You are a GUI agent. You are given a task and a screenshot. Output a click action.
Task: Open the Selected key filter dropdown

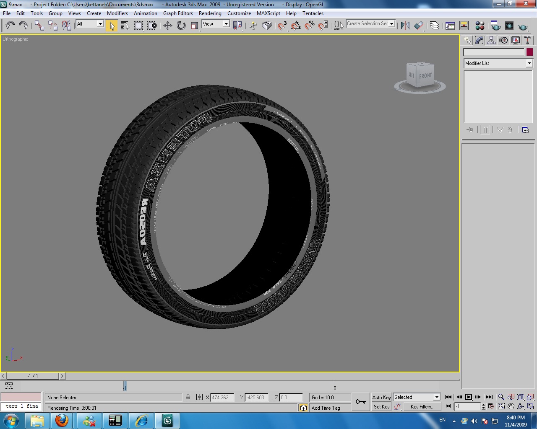pos(416,397)
